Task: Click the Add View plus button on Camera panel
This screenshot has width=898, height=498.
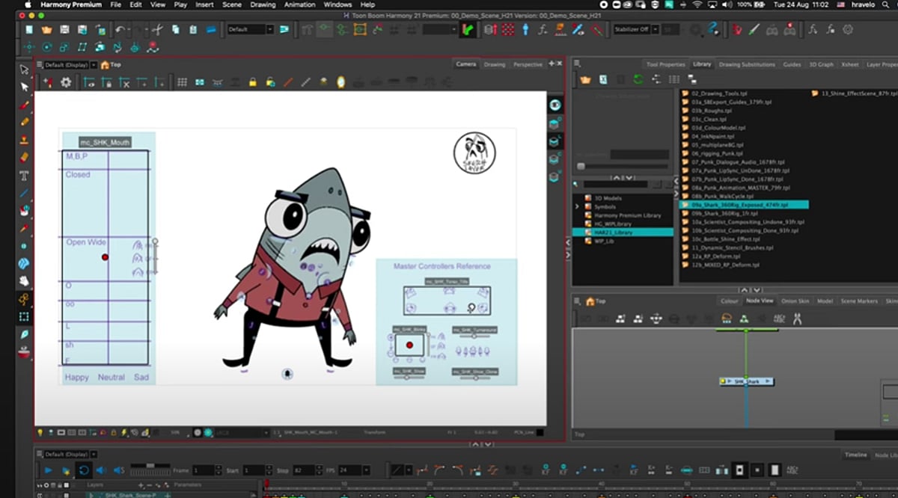Action: click(x=552, y=64)
